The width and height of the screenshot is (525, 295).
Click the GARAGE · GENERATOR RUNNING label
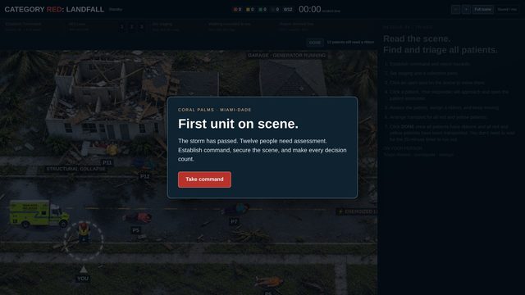[x=287, y=56]
